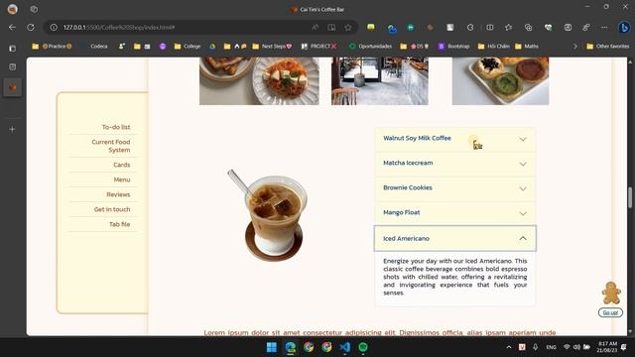
Task: Open the College bookmarks folder
Action: point(188,47)
